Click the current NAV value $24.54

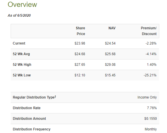click(x=110, y=43)
